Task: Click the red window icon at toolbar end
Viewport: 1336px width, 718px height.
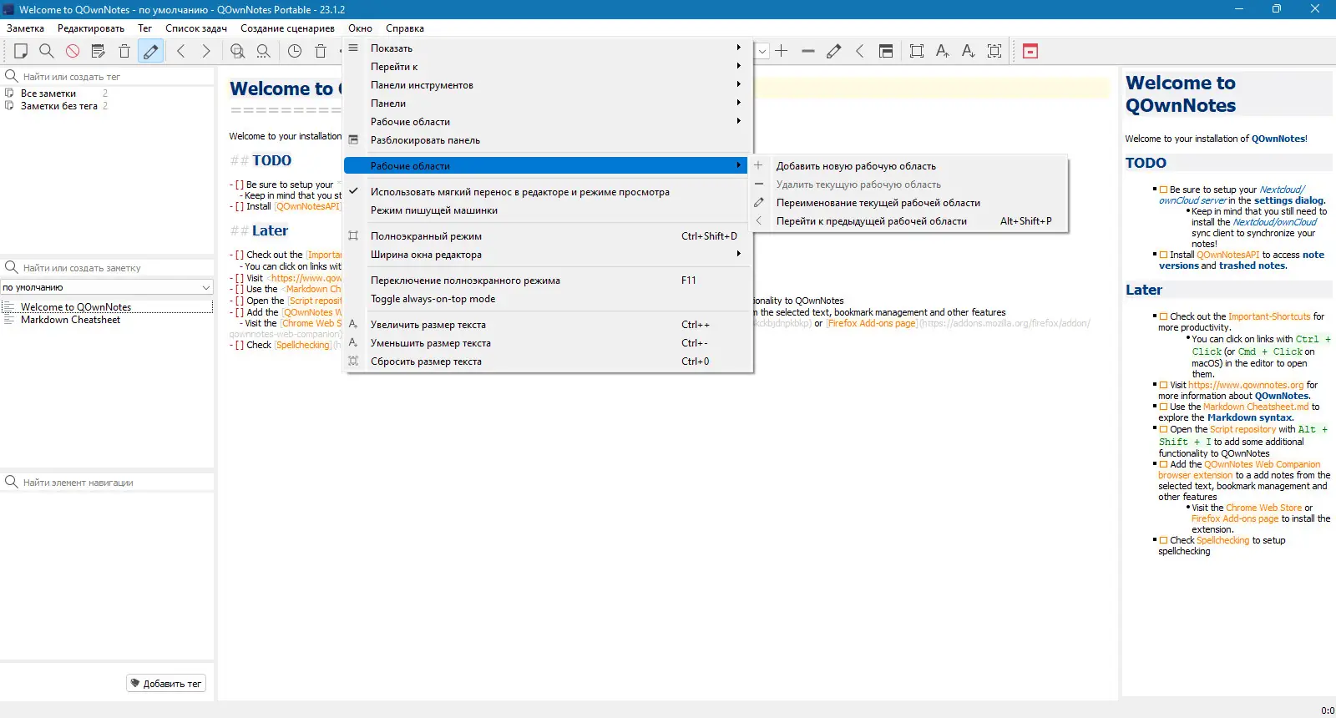Action: 1030,51
